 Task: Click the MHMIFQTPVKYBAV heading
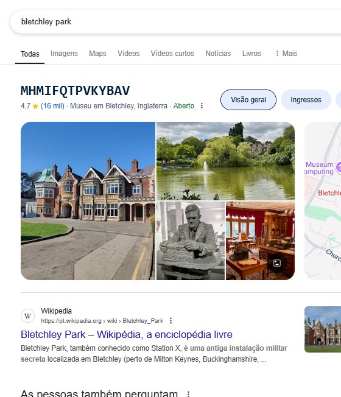click(x=75, y=91)
